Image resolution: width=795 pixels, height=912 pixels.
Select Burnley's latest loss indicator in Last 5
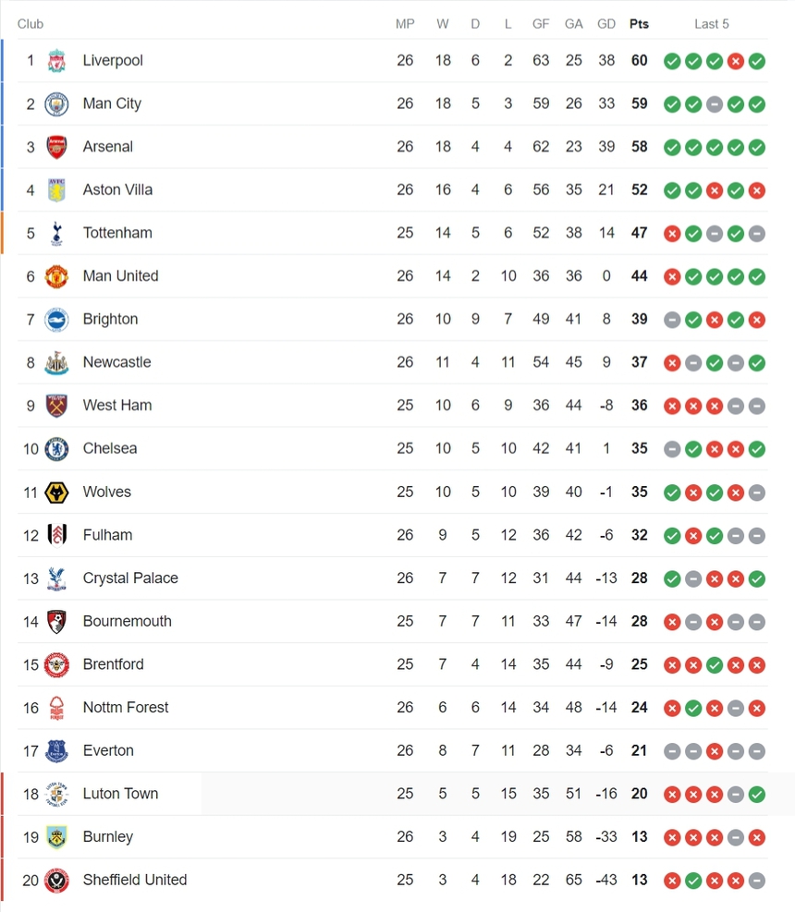tap(757, 837)
